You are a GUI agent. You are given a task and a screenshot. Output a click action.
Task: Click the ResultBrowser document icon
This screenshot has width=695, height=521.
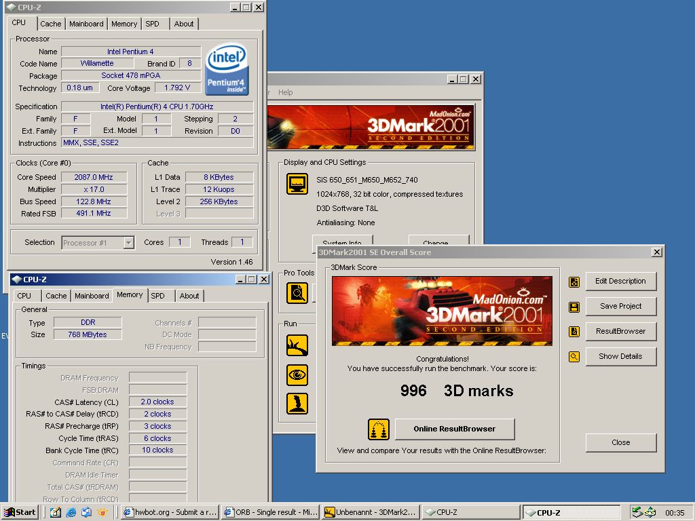click(574, 331)
